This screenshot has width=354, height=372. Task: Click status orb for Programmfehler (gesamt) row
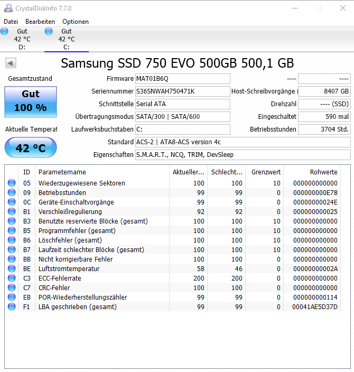click(12, 230)
